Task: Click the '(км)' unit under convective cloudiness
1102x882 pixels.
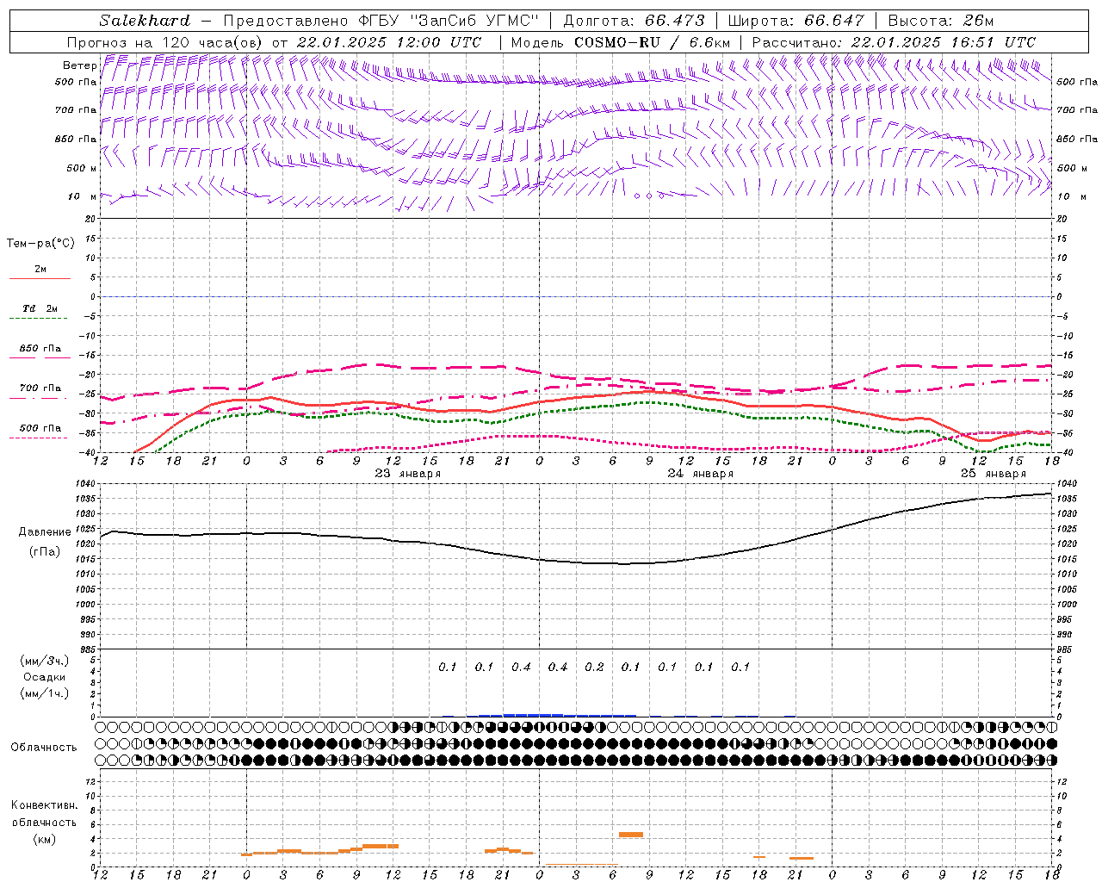Action: tap(45, 839)
